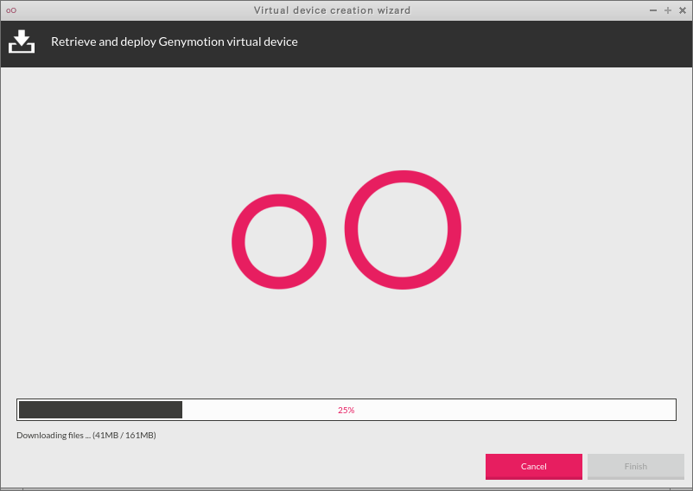This screenshot has width=693, height=491.
Task: Close the Virtual device creation wizard
Action: pyautogui.click(x=683, y=10)
